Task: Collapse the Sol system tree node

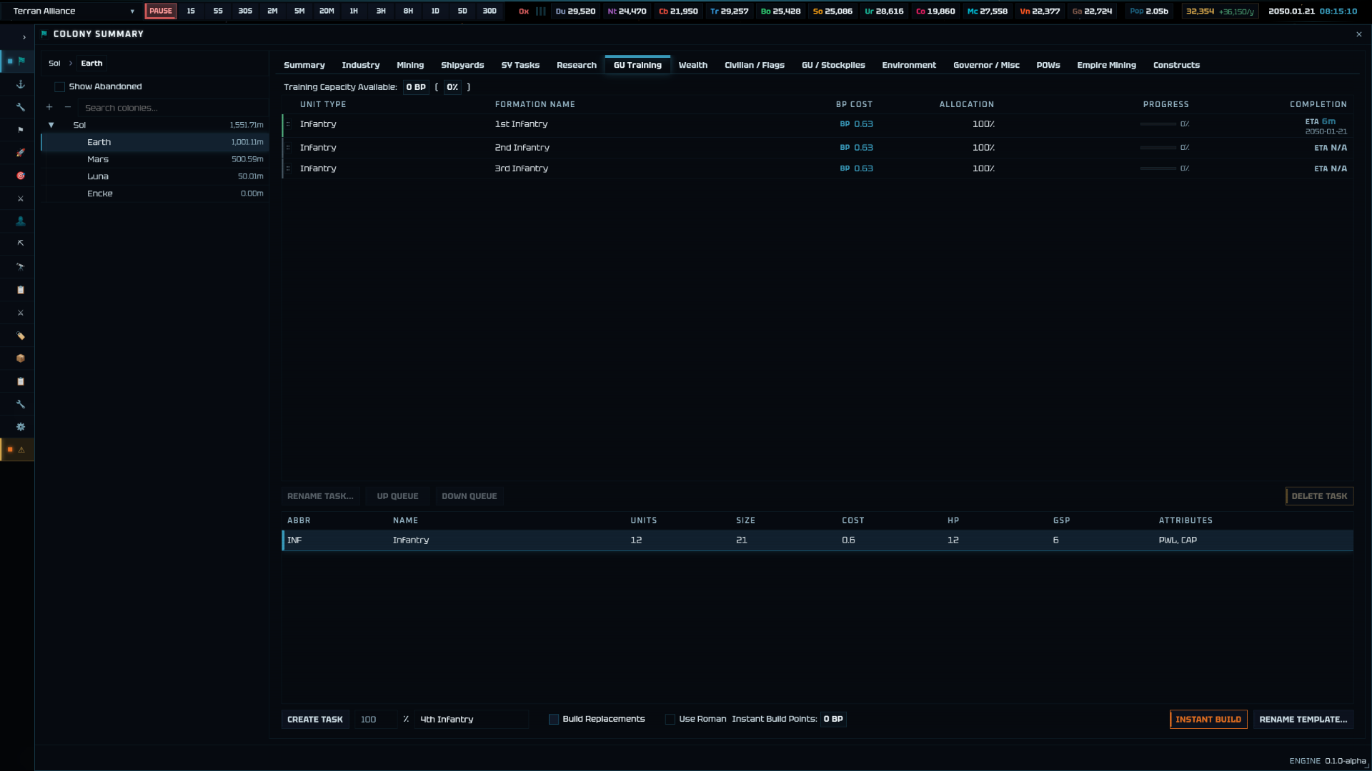Action: [x=51, y=125]
